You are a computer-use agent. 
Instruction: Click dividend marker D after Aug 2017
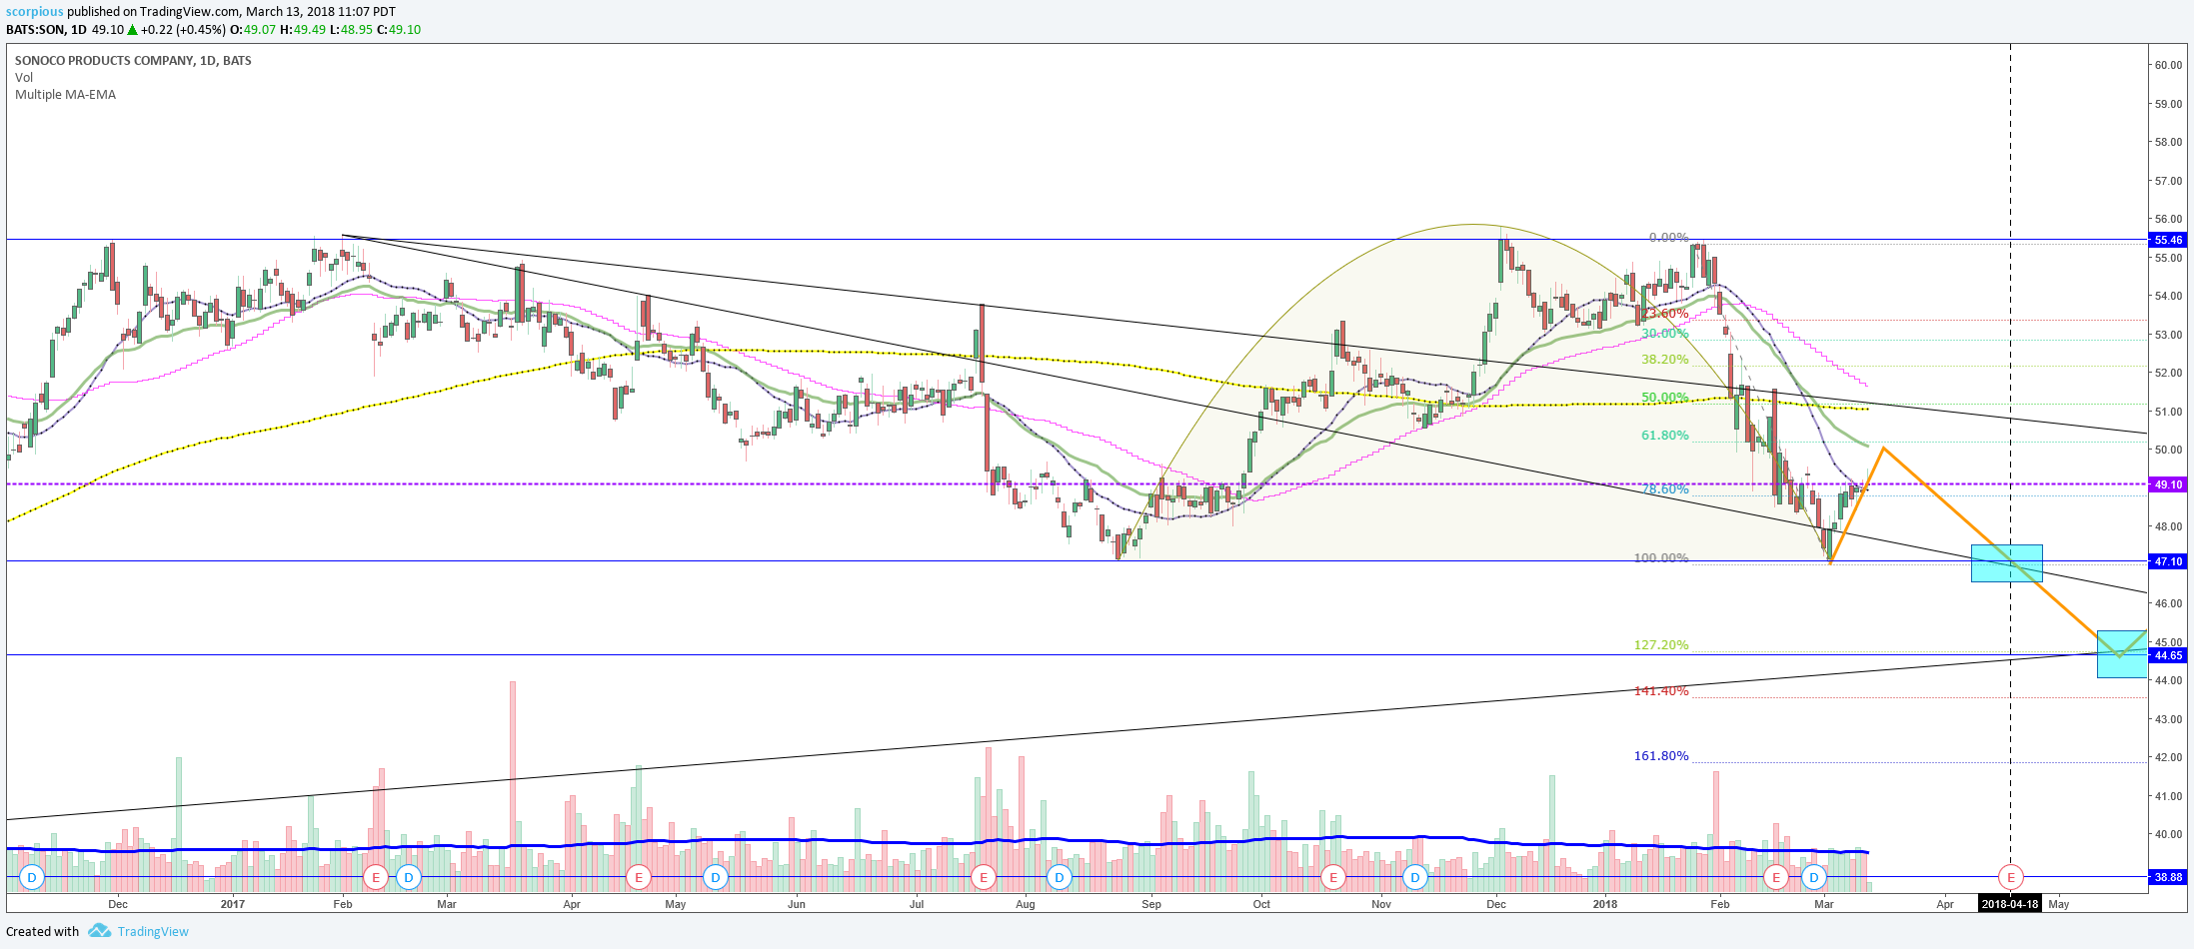coord(1060,878)
